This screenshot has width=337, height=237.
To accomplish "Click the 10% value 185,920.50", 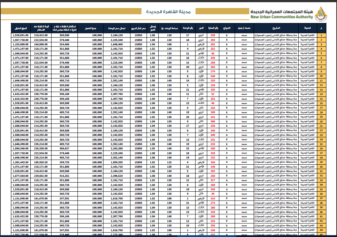I will coord(41,162).
